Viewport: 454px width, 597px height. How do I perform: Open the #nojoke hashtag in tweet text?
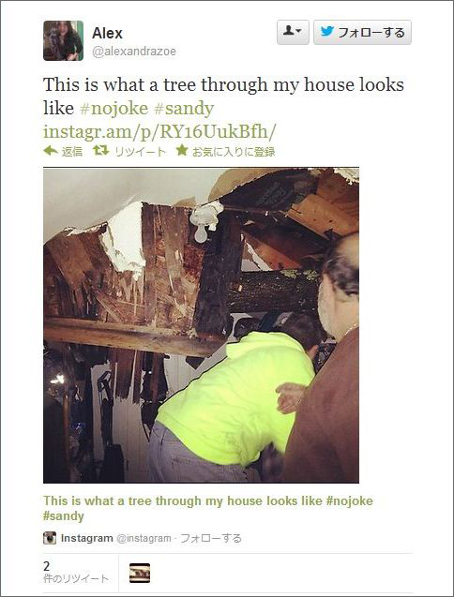click(114, 108)
